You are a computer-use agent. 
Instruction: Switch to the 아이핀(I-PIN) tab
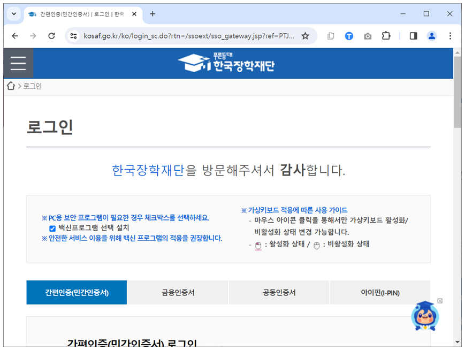[x=380, y=292]
